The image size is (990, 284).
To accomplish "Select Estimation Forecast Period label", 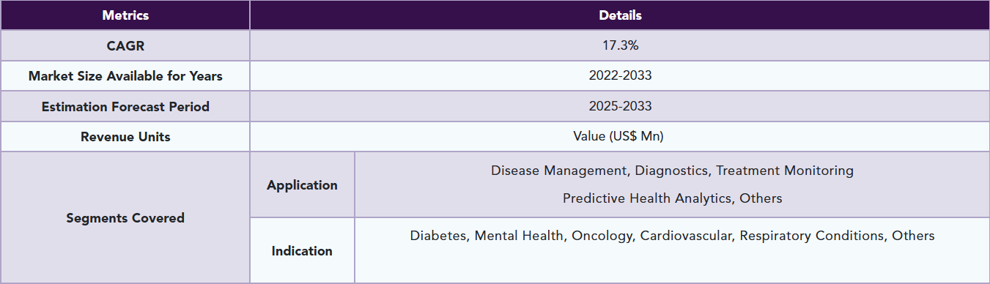I will pos(125,106).
